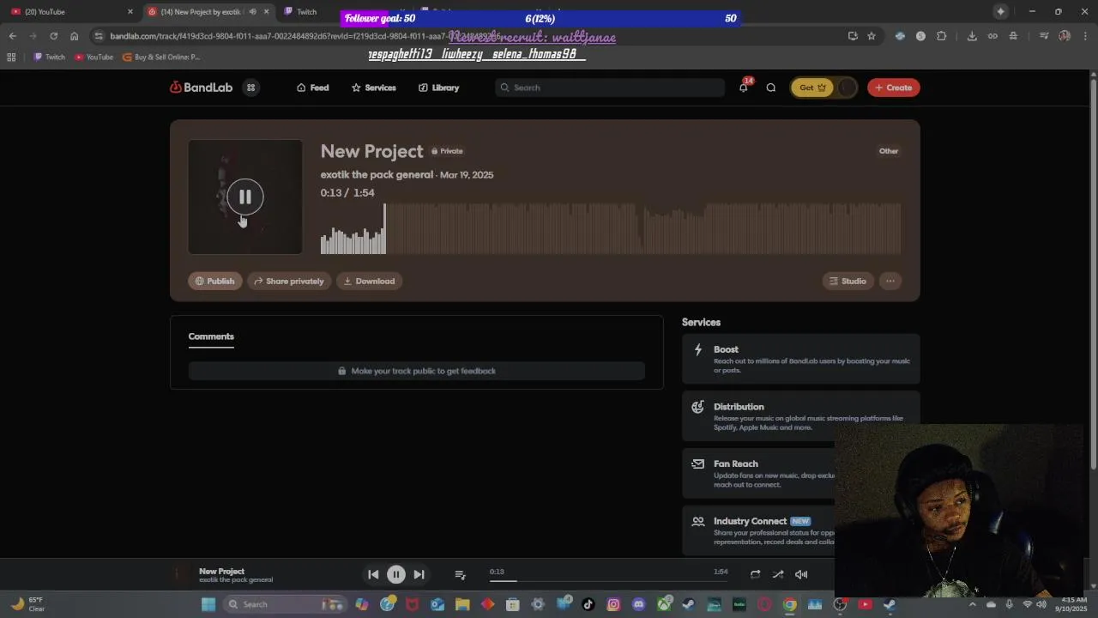Screen dimensions: 1098x618
Task: Open the Boost service
Action: 800,360
